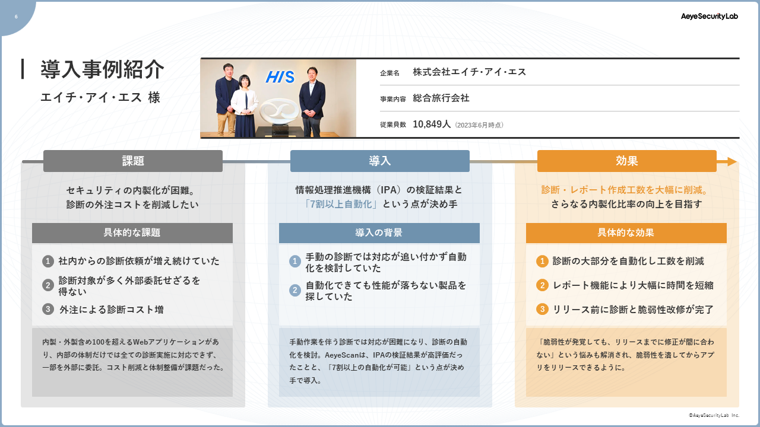
Task: Click the paragraph starting 手動作業を伴う診断では
Action: point(378,362)
